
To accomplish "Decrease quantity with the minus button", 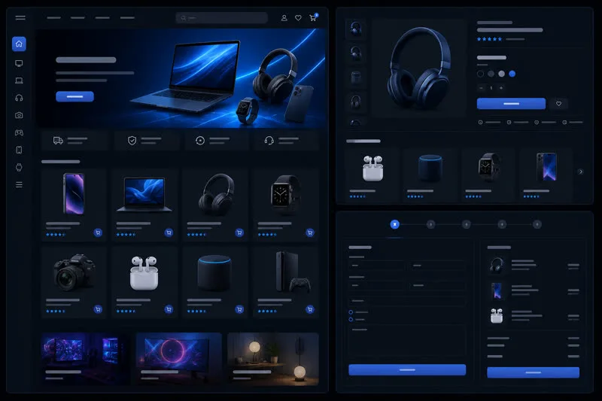I will pyautogui.click(x=481, y=88).
